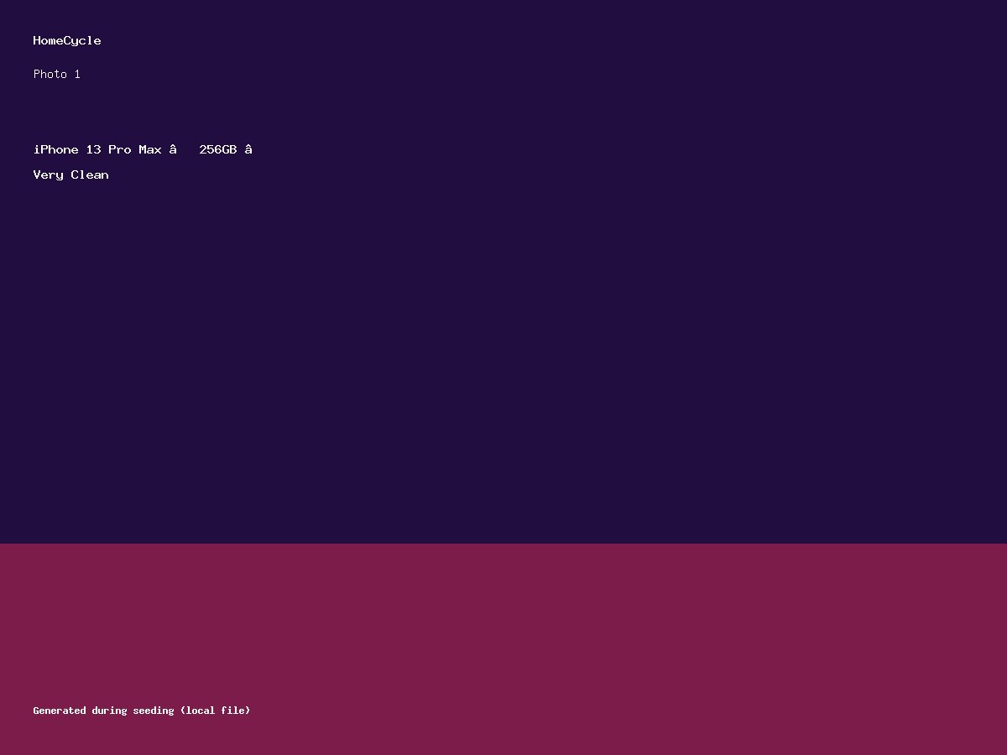Click the word Pro in the product name
Screen dimensions: 1007x755
click(120, 149)
